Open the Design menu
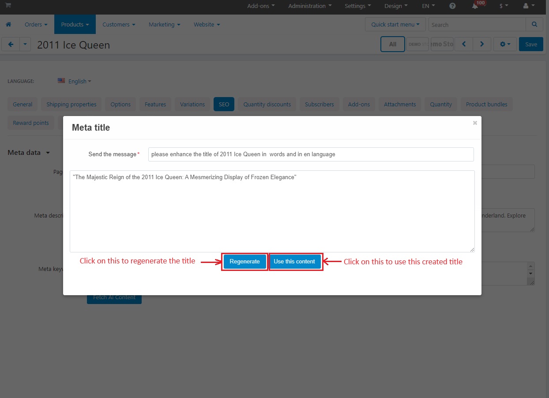 [x=396, y=6]
